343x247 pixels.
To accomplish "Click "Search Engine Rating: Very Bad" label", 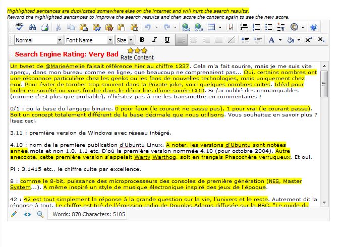I will (67, 54).
